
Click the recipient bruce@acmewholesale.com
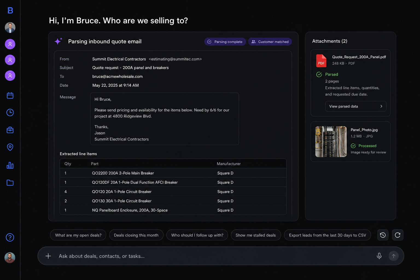118,77
